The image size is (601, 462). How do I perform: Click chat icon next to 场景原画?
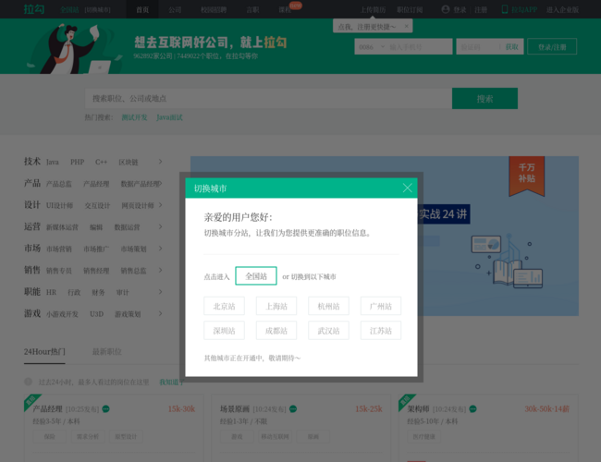tap(293, 409)
